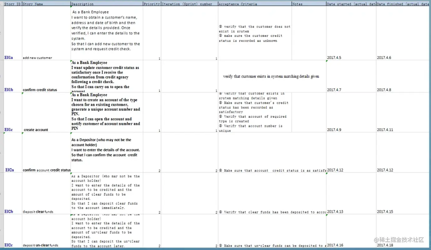The image size is (431, 250).
Task: Click story ID E01c
Action: tap(9, 129)
